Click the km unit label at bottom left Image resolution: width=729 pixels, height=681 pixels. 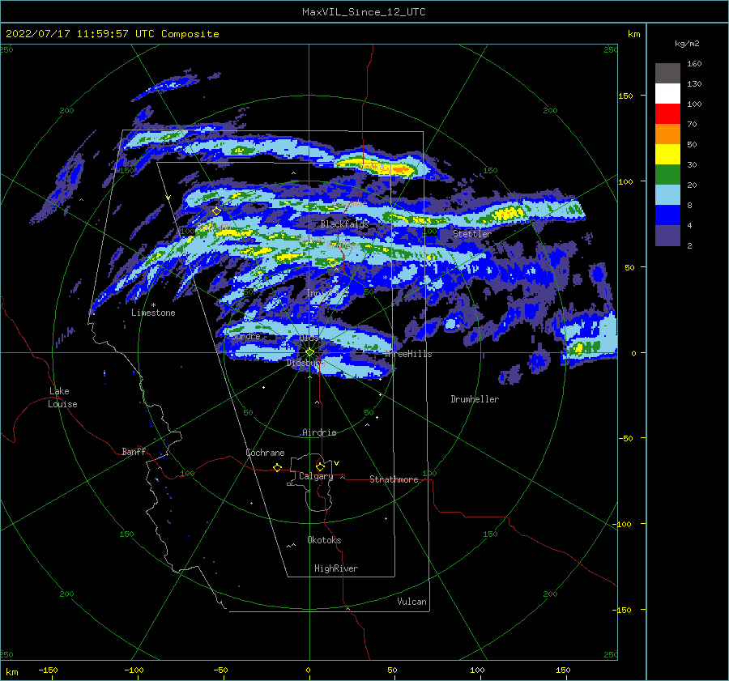coord(11,672)
